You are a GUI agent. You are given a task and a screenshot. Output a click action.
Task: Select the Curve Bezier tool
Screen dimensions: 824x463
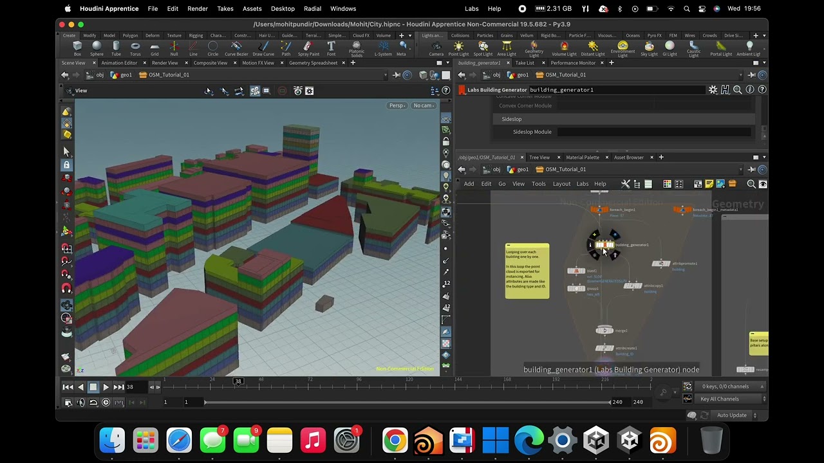coord(236,48)
